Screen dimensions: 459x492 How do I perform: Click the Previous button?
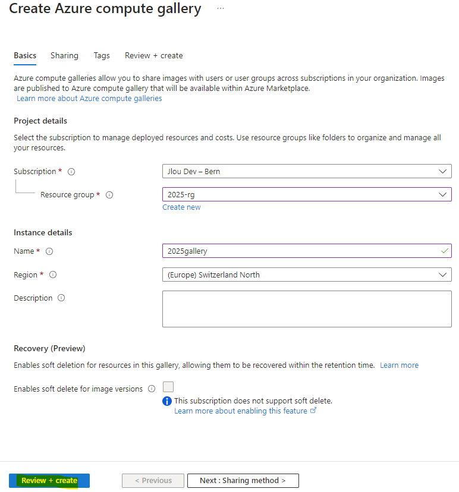point(153,480)
